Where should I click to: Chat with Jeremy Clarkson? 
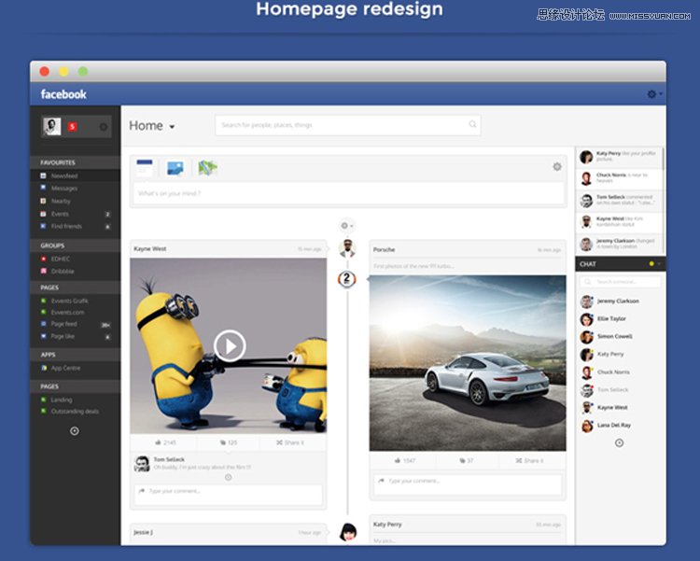point(619,302)
